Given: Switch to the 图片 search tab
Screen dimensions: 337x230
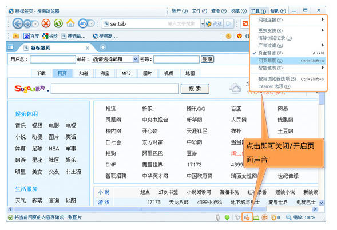Looking at the screenshot, I should [148, 73].
